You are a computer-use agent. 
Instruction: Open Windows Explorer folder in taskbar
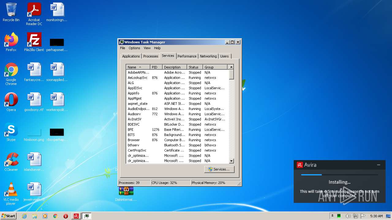35,216
